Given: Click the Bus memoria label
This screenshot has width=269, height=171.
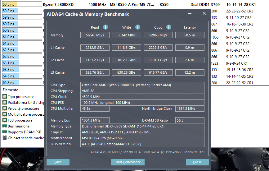Looking at the screenshot, I should 19,126.
